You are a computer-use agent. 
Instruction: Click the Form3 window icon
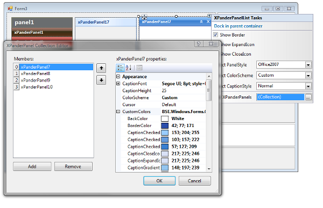[x=10, y=9]
